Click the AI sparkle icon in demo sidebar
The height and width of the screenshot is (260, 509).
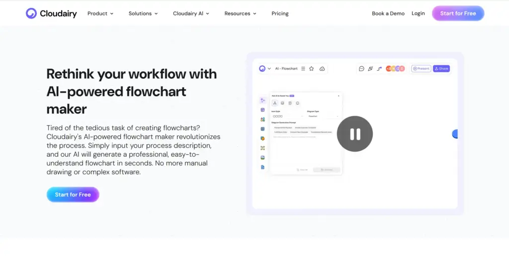(x=262, y=100)
